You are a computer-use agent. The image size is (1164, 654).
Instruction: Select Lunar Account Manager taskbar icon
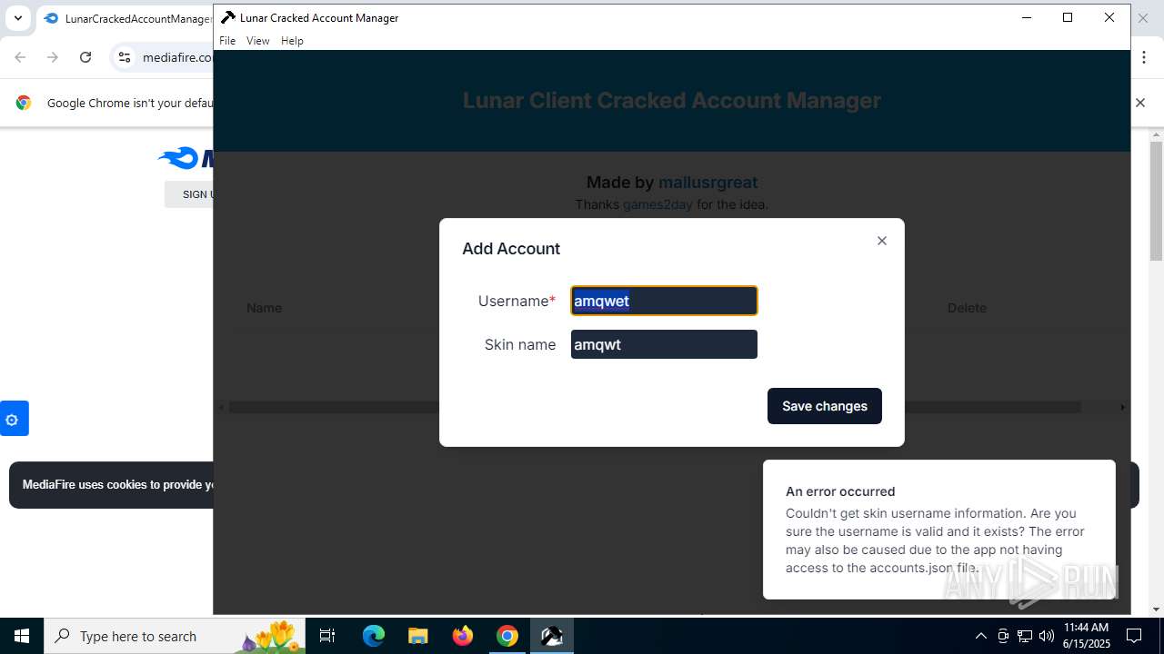[x=552, y=636]
